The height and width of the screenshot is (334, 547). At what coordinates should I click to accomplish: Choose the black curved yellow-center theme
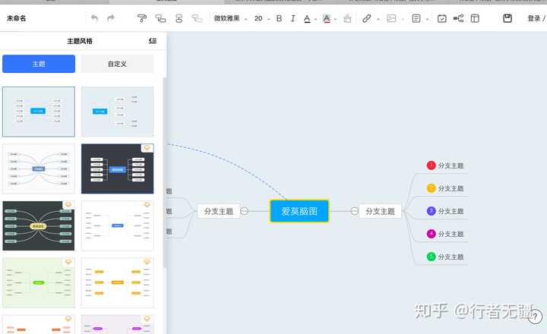pyautogui.click(x=39, y=225)
